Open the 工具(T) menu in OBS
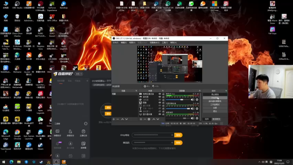Image resolution: width=293 pixels, height=165 pixels. click(x=165, y=43)
